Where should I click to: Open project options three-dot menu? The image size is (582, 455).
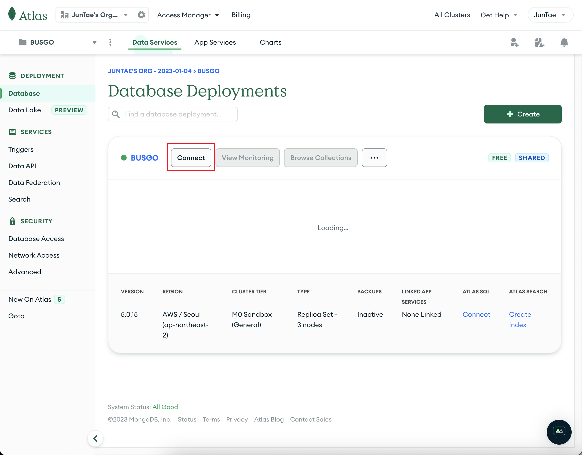pos(110,42)
